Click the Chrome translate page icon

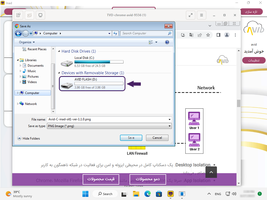click(191, 35)
